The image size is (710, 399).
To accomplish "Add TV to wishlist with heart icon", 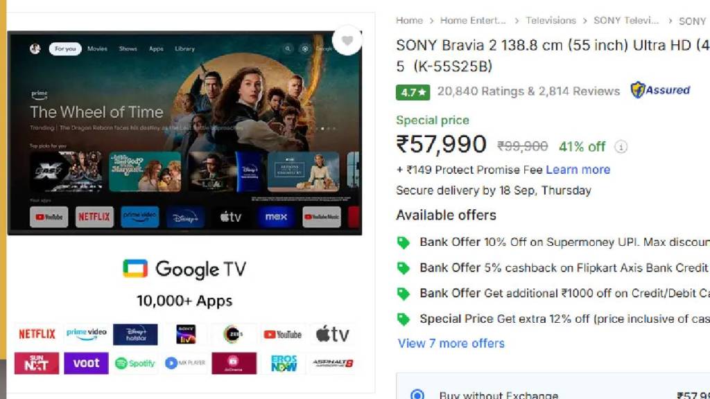I will [x=347, y=41].
